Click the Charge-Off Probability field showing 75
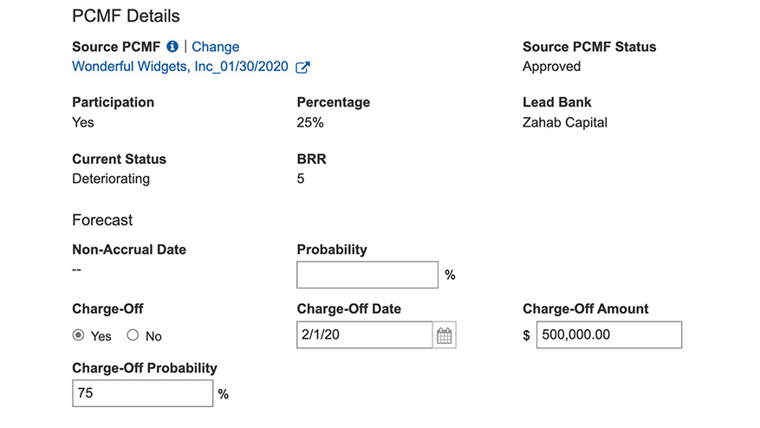The width and height of the screenshot is (760, 428). (x=142, y=393)
